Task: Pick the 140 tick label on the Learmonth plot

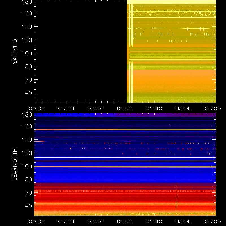Action: [27, 140]
